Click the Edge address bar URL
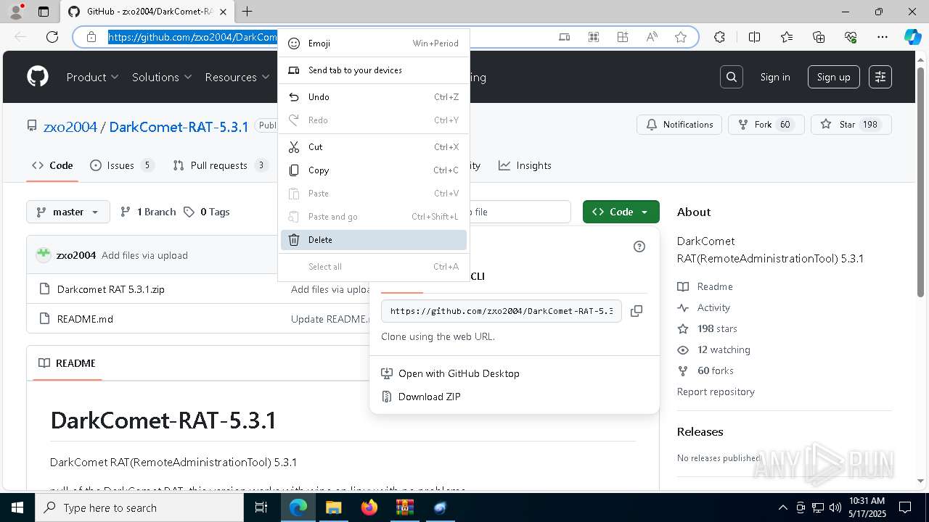This screenshot has height=522, width=929. (192, 37)
